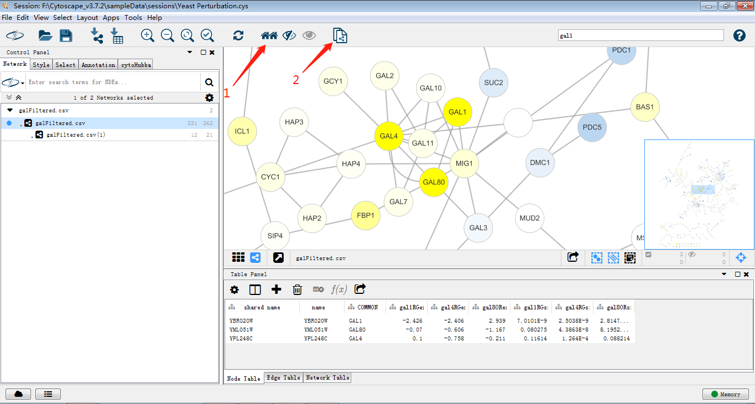Delete columns with the trash icon
Screen dimensions: 755x404
click(297, 289)
